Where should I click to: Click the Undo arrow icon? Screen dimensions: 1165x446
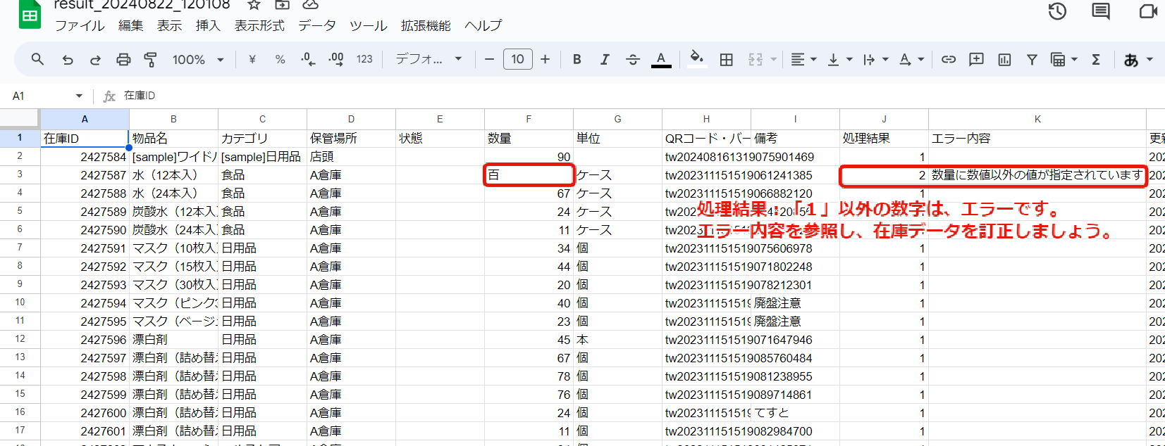click(x=68, y=60)
